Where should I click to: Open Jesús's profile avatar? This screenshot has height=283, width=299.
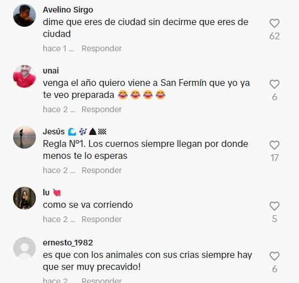pyautogui.click(x=24, y=137)
